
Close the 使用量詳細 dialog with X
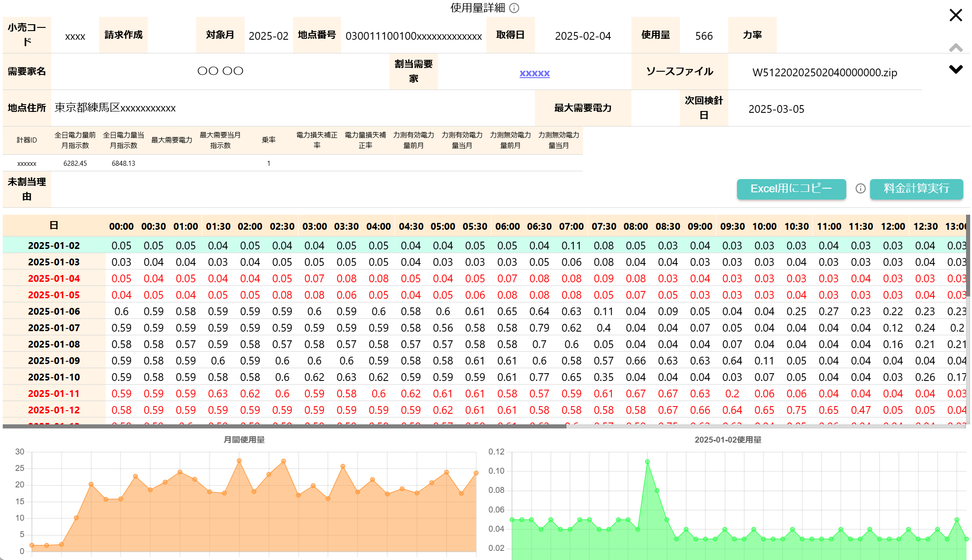pyautogui.click(x=956, y=15)
